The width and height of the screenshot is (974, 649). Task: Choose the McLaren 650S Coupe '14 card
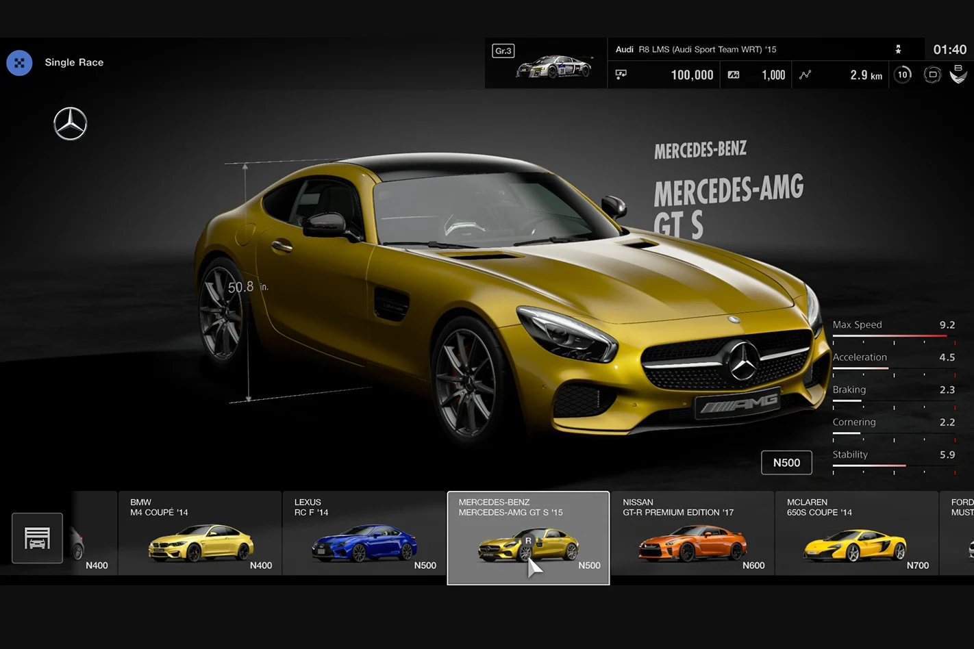click(856, 533)
